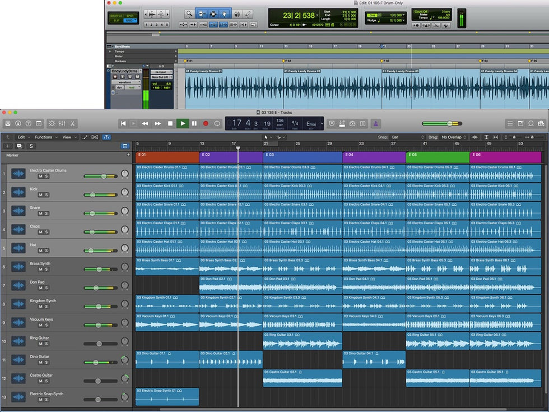Select the Pencil tool in Pro Tools

(x=248, y=13)
